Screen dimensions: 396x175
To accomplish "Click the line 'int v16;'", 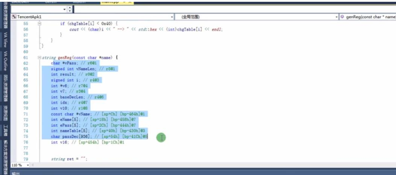I will (x=87, y=142).
